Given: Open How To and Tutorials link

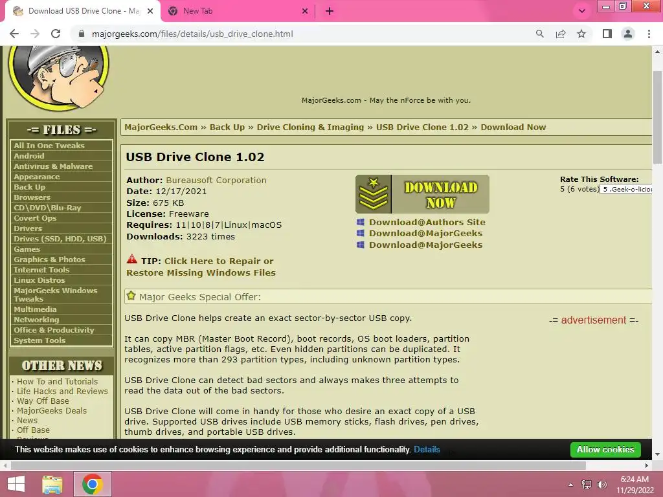Looking at the screenshot, I should [x=57, y=382].
